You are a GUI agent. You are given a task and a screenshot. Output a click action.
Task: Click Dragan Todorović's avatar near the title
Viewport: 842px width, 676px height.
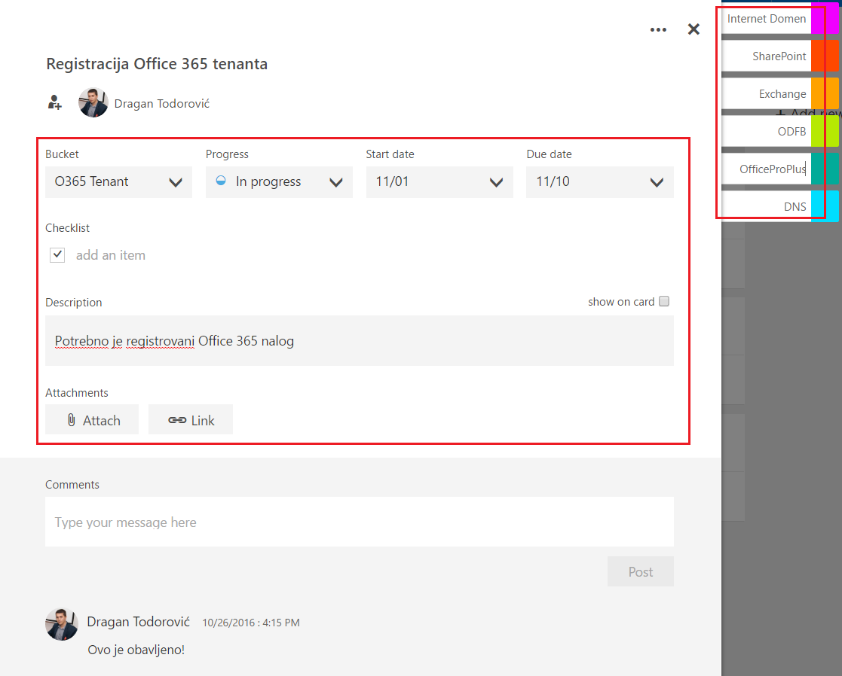tap(93, 102)
